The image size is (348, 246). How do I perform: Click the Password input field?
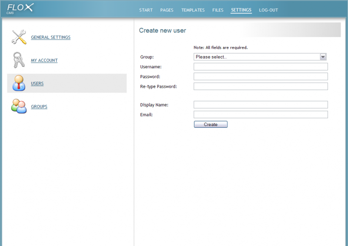261,76
